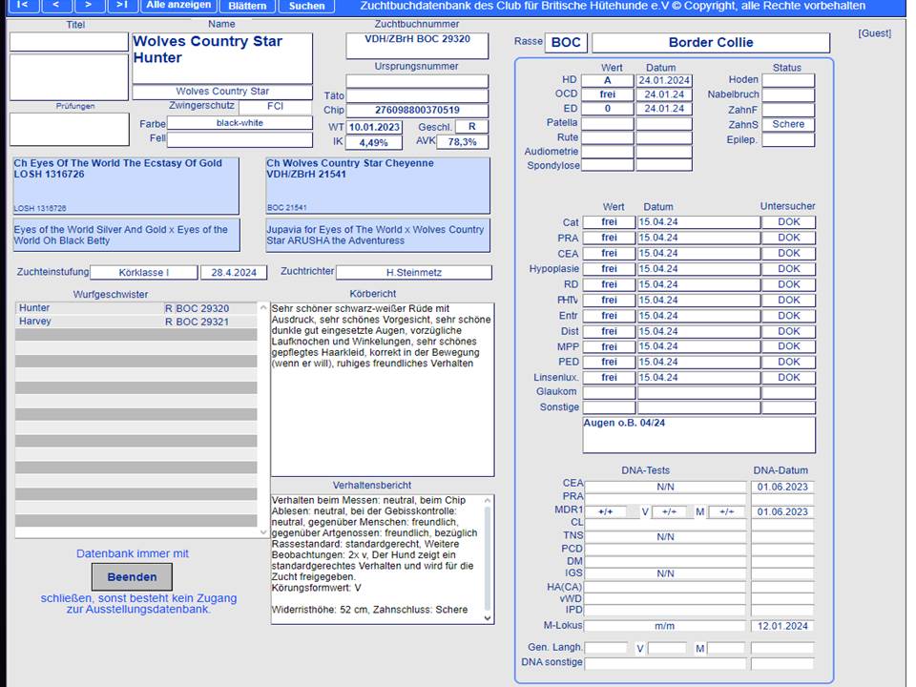Click OCD Wert field frei

608,94
